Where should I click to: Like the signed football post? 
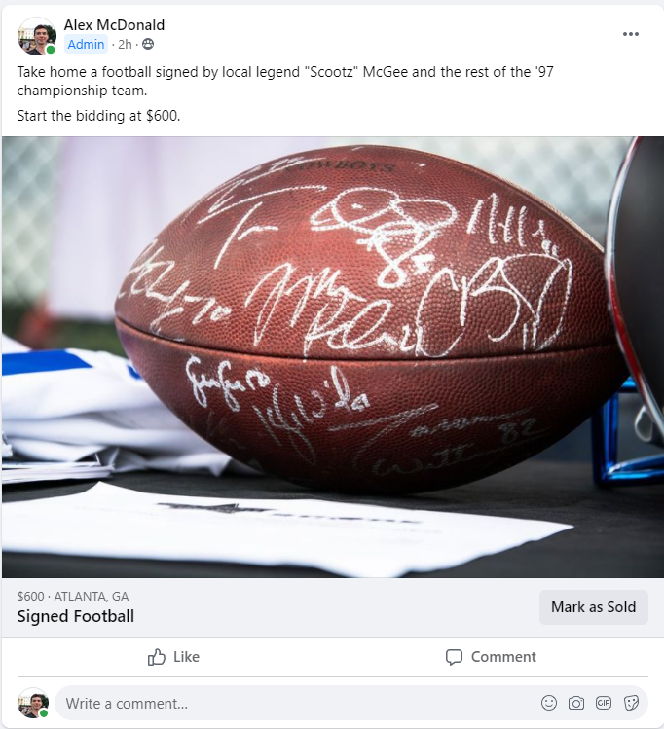tap(173, 657)
